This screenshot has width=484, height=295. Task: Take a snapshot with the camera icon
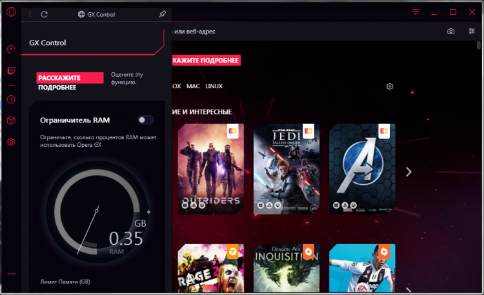(451, 32)
